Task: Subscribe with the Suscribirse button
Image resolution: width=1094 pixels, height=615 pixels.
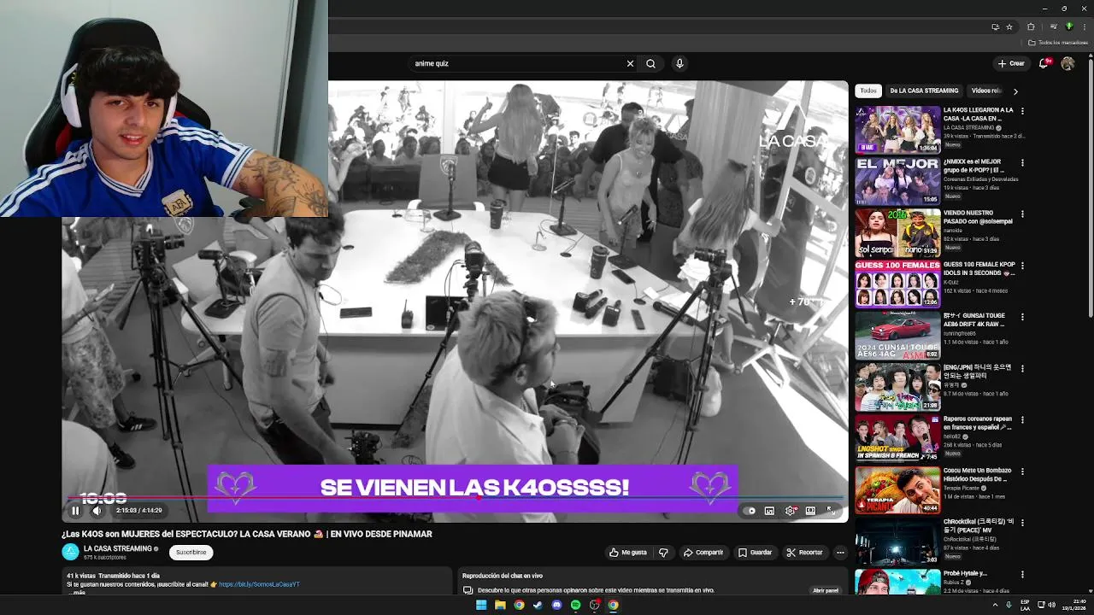Action: (191, 553)
